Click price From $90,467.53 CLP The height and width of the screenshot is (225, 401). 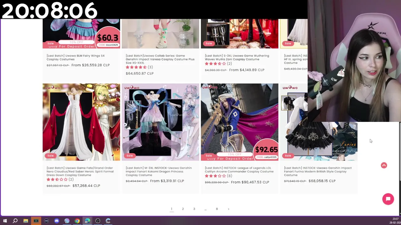(x=250, y=182)
